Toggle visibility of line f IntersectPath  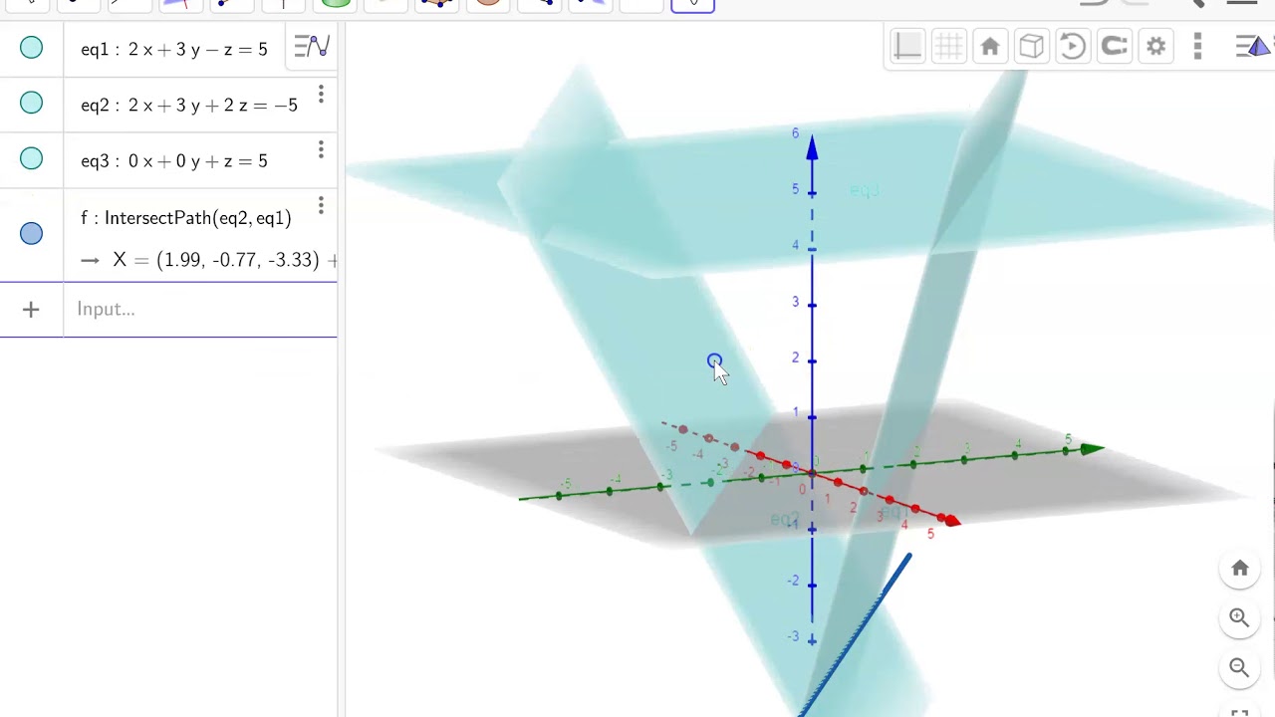pyautogui.click(x=31, y=233)
